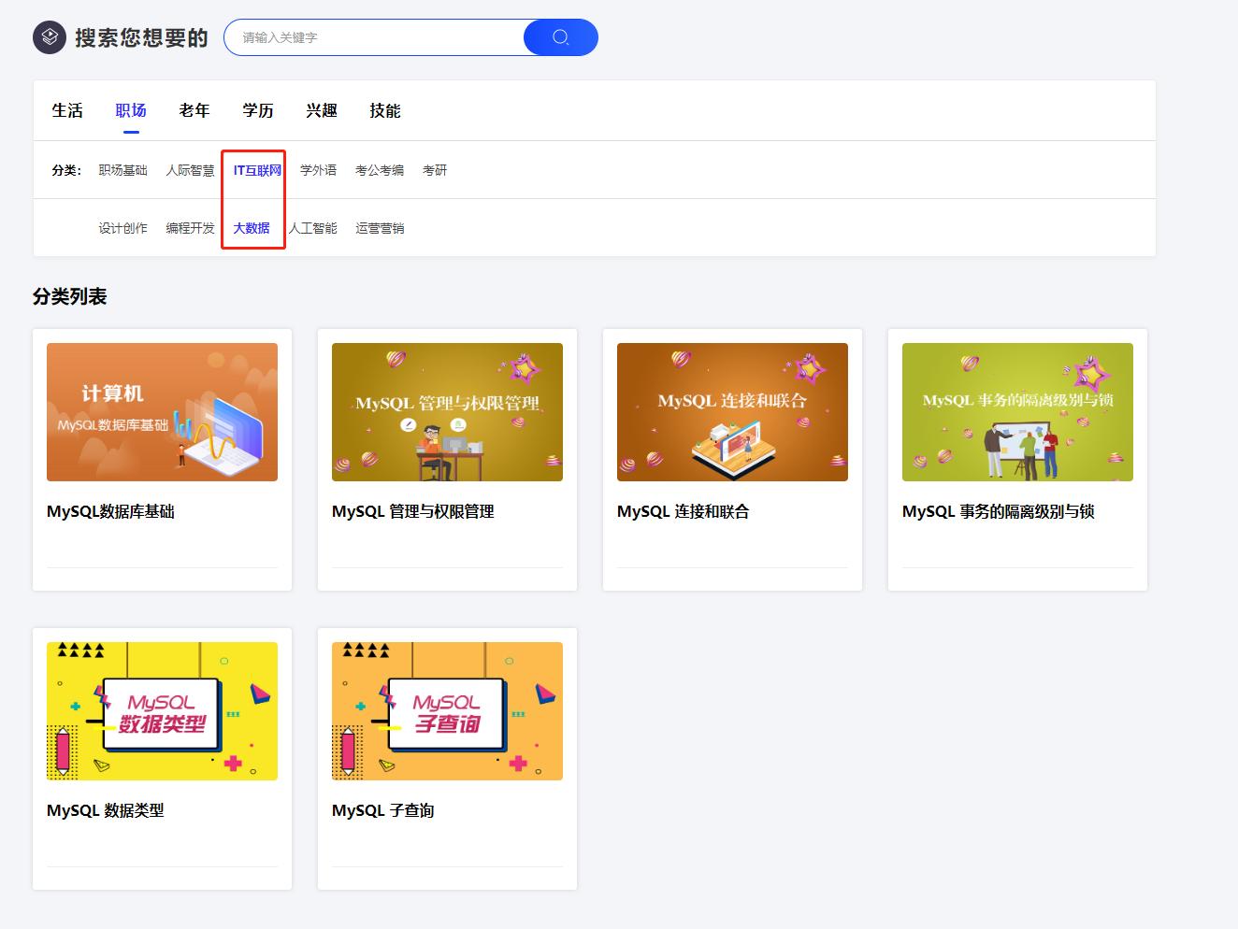Open the 考研 category
The height and width of the screenshot is (929, 1238).
point(434,170)
